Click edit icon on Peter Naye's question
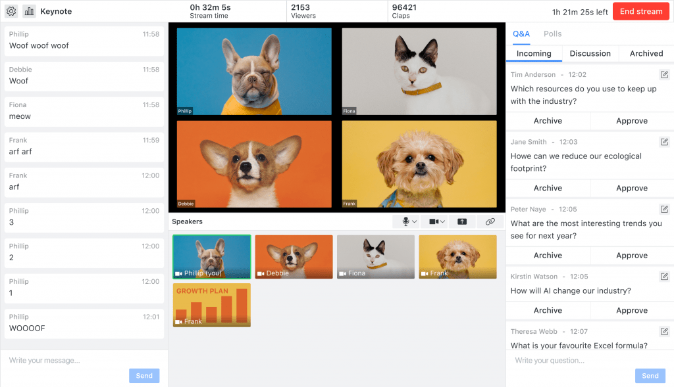 pyautogui.click(x=664, y=209)
